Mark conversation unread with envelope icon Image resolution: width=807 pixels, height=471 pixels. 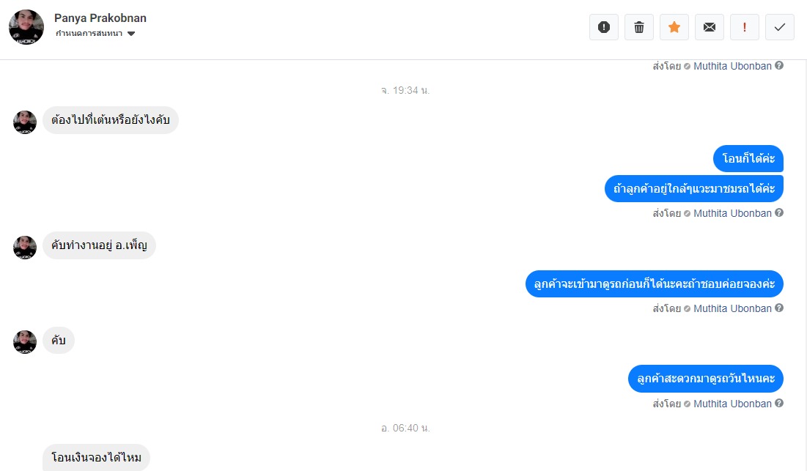[x=710, y=27]
